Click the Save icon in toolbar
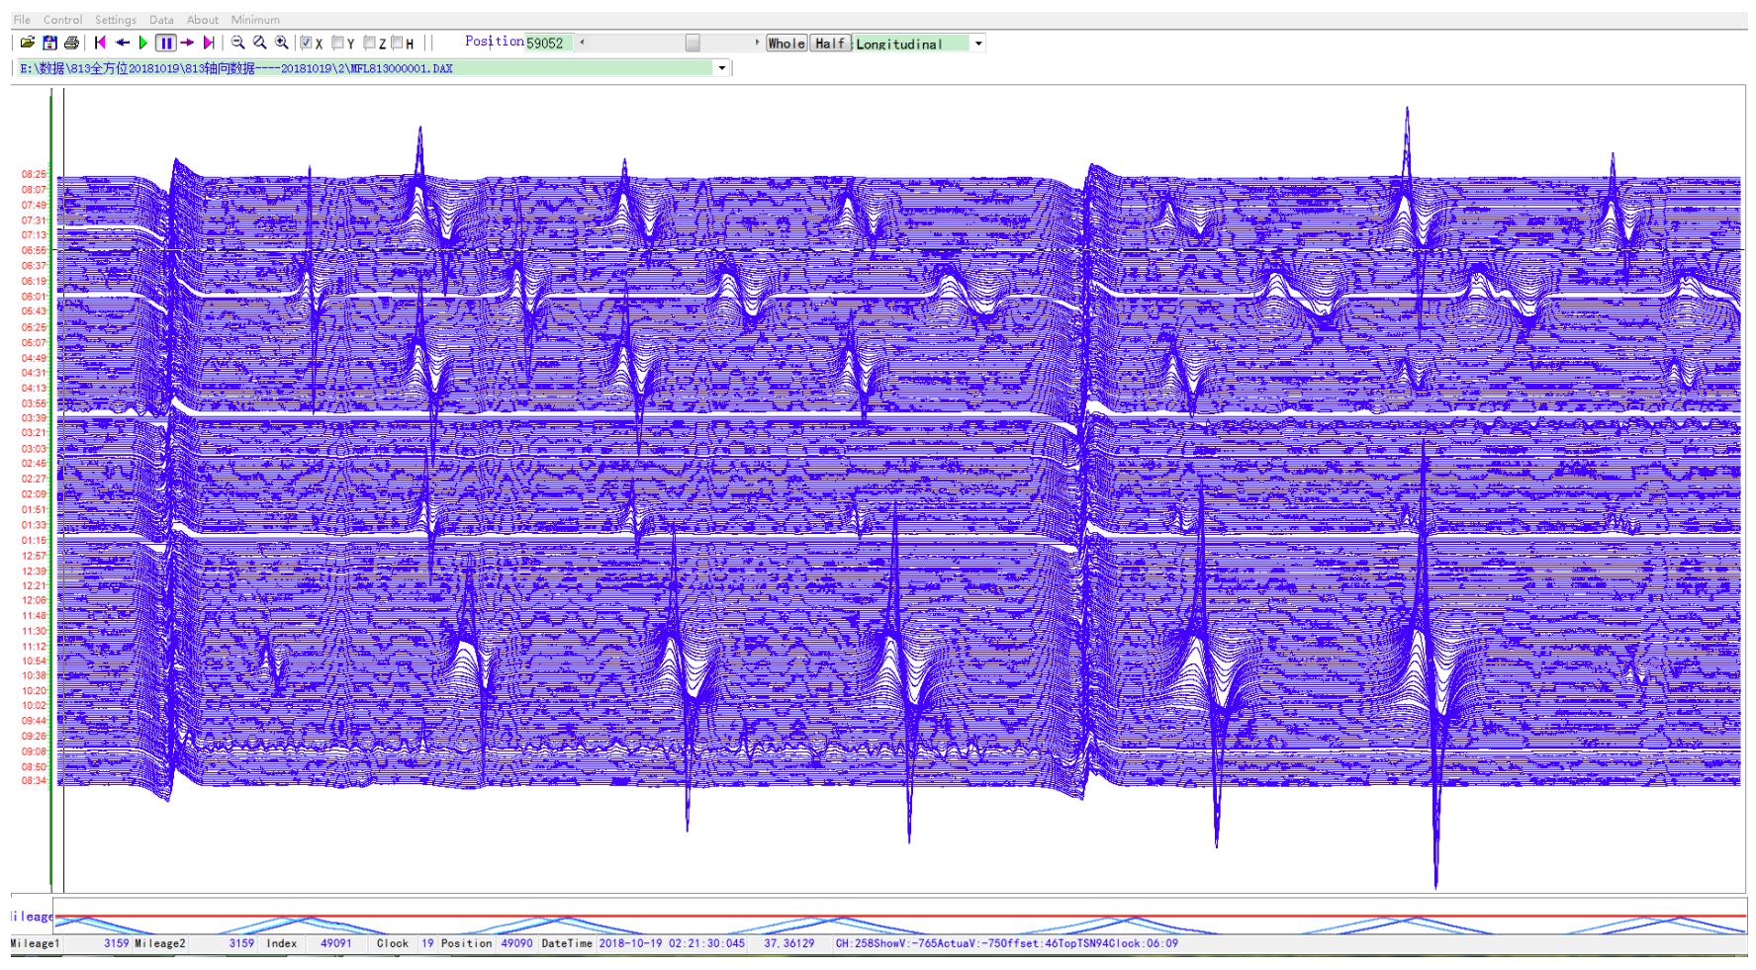Viewport: 1756px width, 970px height. pyautogui.click(x=49, y=43)
